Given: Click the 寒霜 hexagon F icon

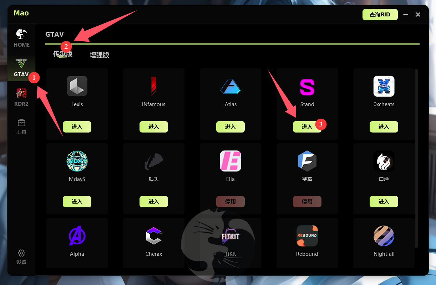Looking at the screenshot, I should pos(307,161).
